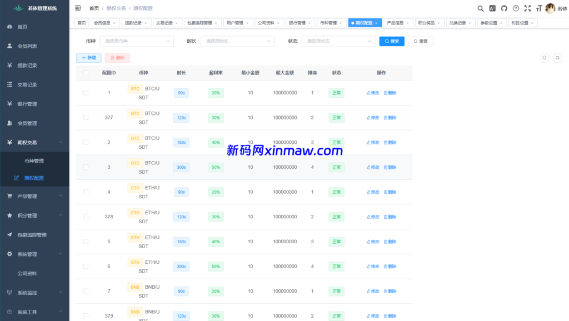Click the red 删除 batch delete button
The image size is (569, 321).
click(x=117, y=58)
